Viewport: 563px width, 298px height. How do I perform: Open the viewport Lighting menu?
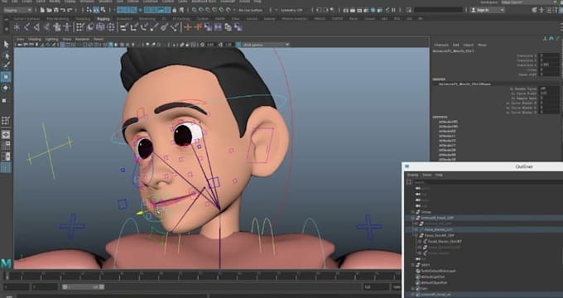point(51,39)
